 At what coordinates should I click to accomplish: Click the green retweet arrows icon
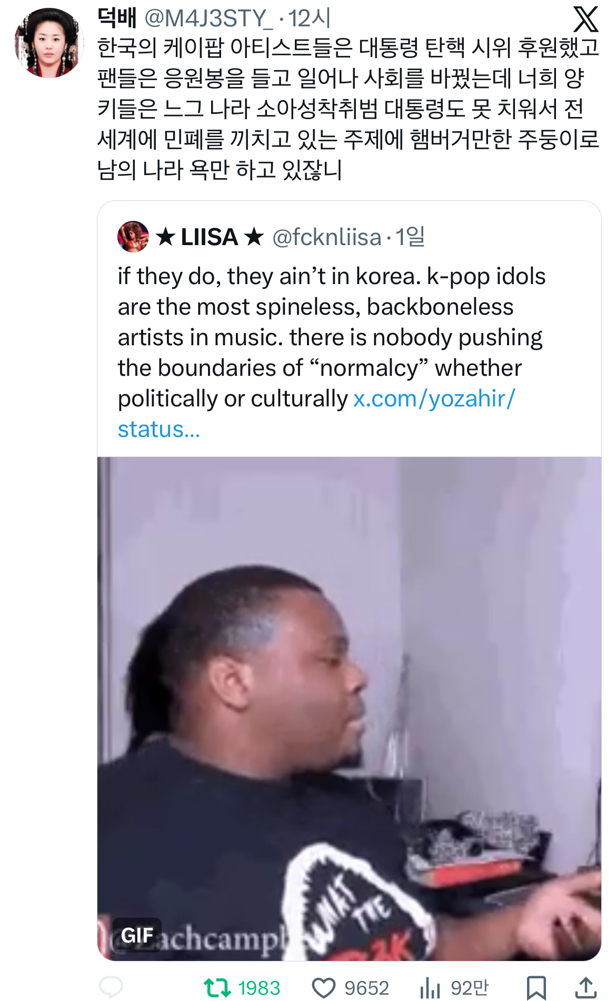coord(217,987)
